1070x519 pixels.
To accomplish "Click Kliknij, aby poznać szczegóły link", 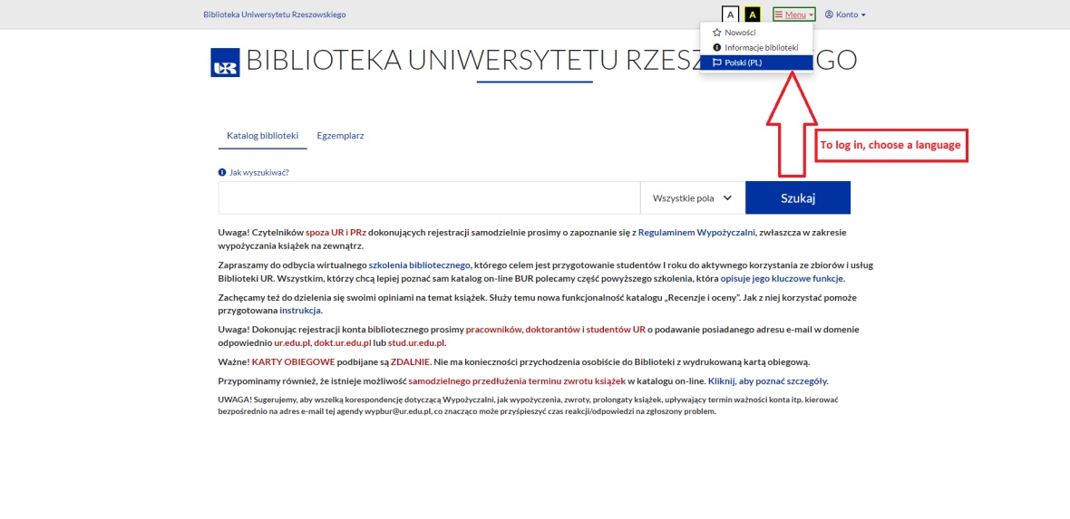I will click(768, 381).
